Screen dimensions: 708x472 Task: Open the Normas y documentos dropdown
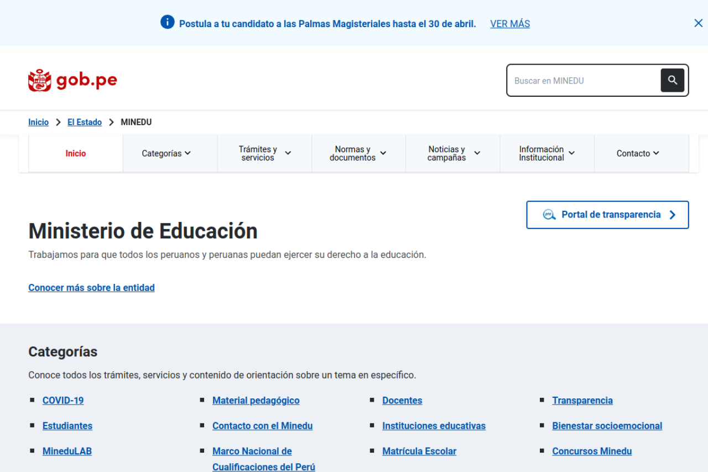tap(358, 153)
